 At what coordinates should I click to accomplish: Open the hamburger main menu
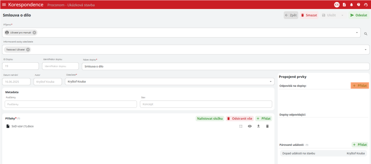click(x=4, y=5)
